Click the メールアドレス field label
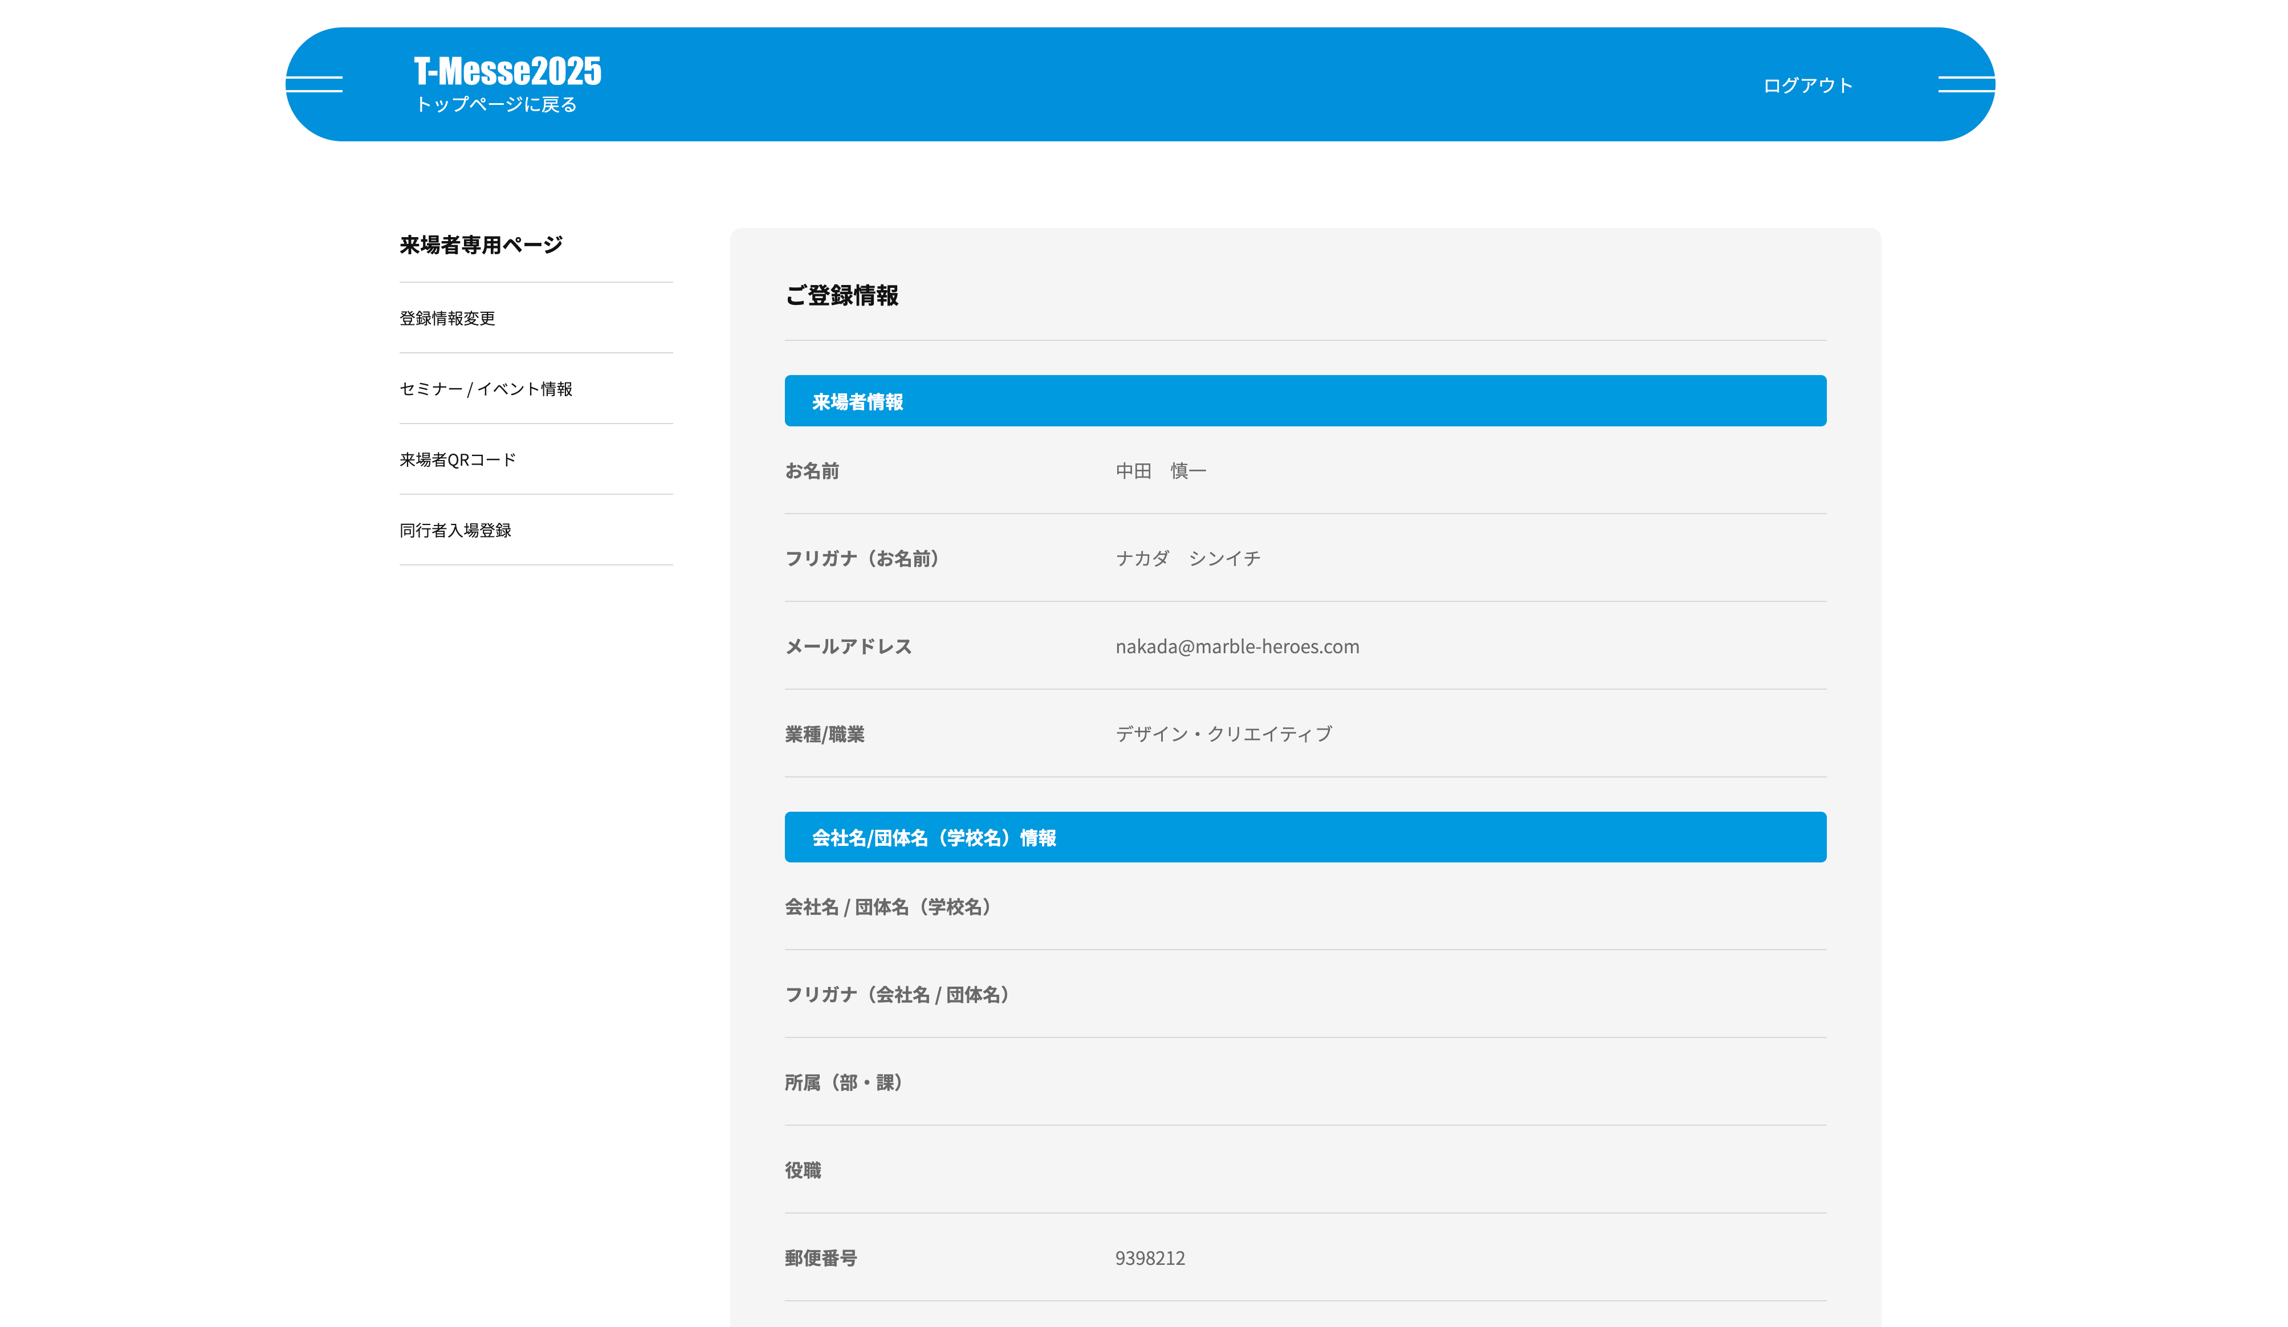 click(848, 646)
